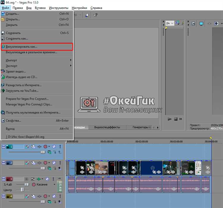Image resolution: width=223 pixels, height=208 pixels.
Task: Close the trimmer panel
Action: [x=163, y=21]
